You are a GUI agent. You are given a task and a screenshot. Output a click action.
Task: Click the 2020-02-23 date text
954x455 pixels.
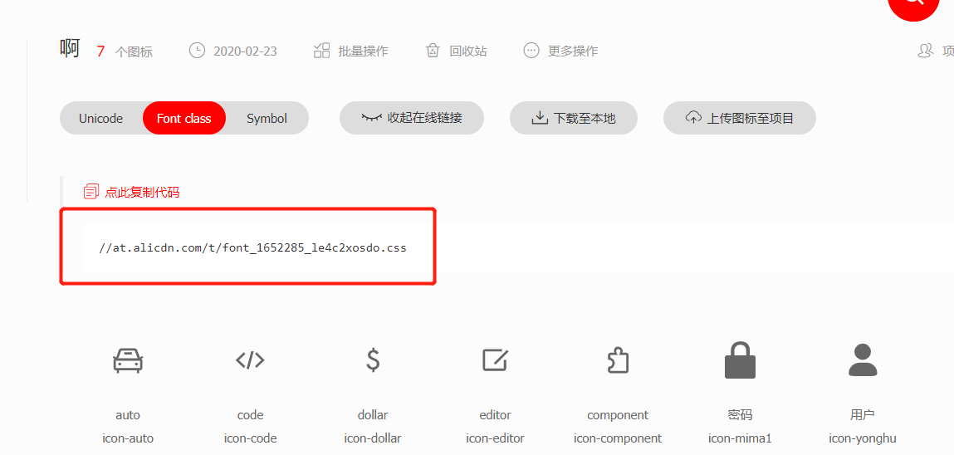(x=245, y=51)
